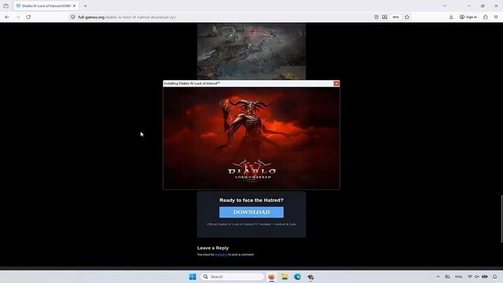Open the Firefox View icon at tab strip left
This screenshot has height=283, width=503.
[6, 6]
